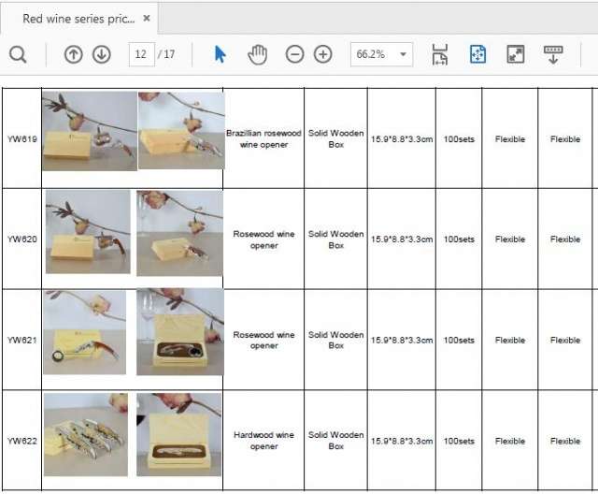Click YW619 first product photo
This screenshot has height=494, width=598.
click(90, 131)
